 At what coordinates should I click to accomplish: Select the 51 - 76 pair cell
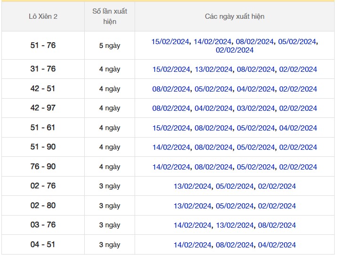click(x=43, y=46)
